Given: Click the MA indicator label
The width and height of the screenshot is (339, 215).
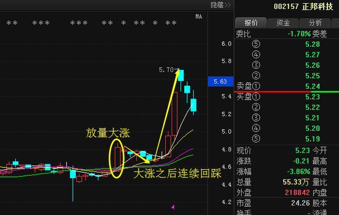Looking at the screenshot, I should tap(199, 16).
